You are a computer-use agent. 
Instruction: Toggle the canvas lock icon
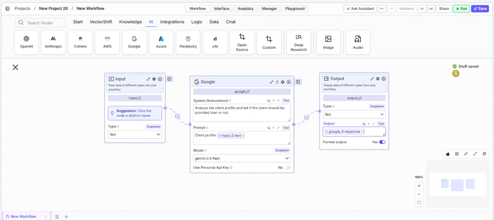coord(448,154)
